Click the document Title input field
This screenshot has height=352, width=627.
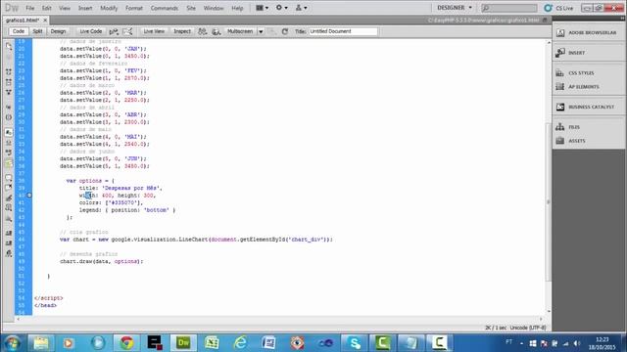click(x=343, y=31)
